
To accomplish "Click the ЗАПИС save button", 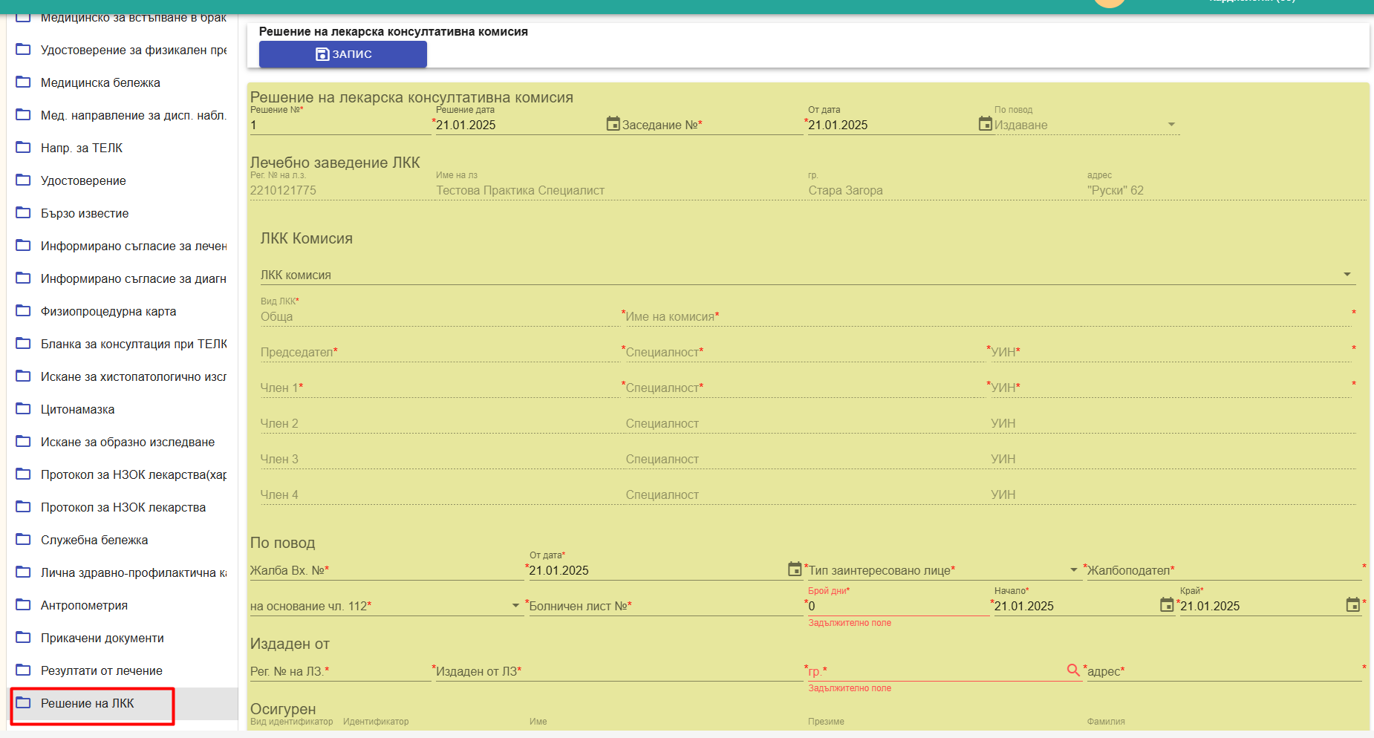I will [342, 54].
